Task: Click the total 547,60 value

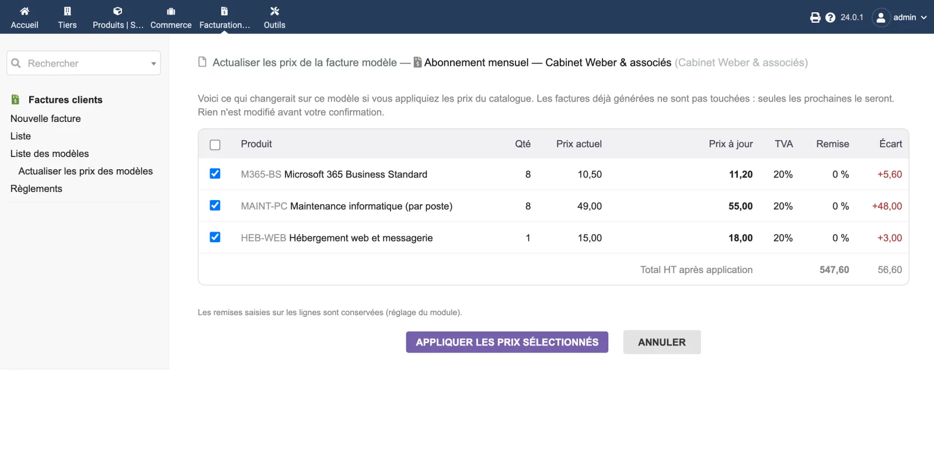Action: [x=834, y=270]
